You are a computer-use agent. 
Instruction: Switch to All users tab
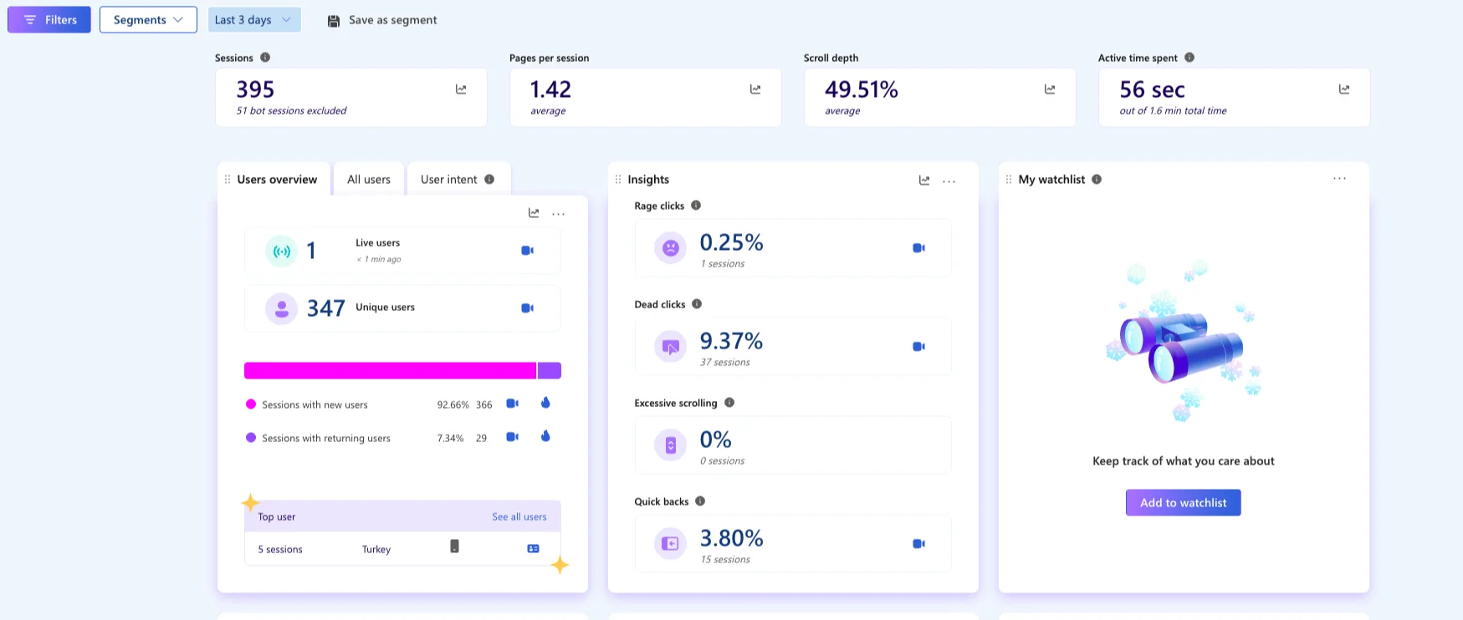(x=369, y=180)
